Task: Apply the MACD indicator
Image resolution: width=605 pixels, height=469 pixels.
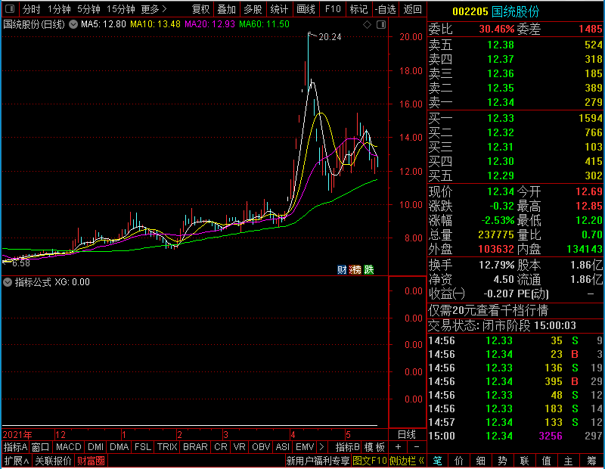Action: point(68,447)
